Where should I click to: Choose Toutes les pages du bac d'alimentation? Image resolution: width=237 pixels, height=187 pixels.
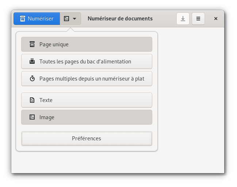(x=85, y=62)
